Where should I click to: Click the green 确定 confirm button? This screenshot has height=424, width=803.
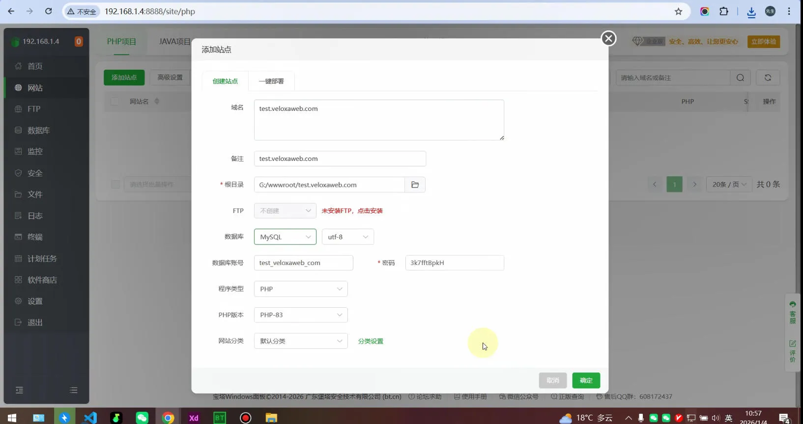[586, 380]
